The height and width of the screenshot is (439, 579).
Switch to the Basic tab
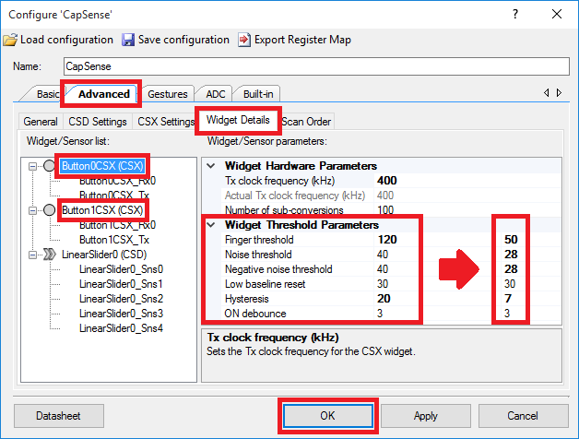[x=47, y=94]
